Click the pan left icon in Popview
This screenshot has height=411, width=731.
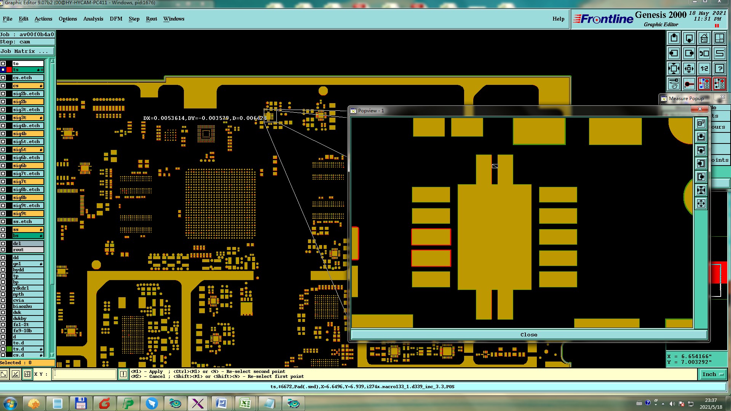[701, 164]
